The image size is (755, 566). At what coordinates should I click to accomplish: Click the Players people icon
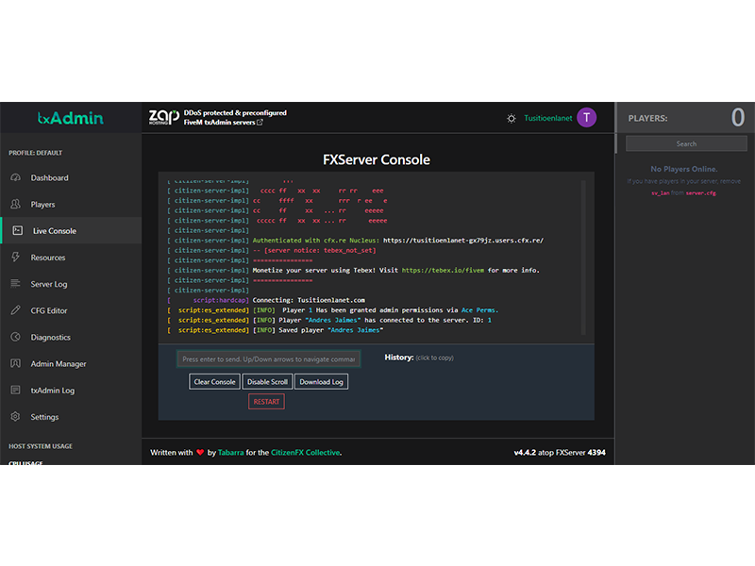[x=15, y=204]
